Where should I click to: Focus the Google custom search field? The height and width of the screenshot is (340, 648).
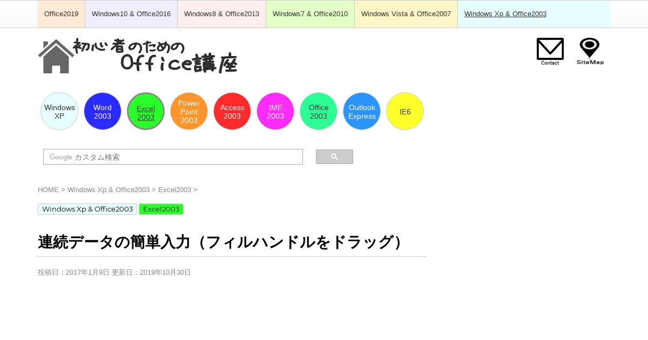(x=173, y=157)
